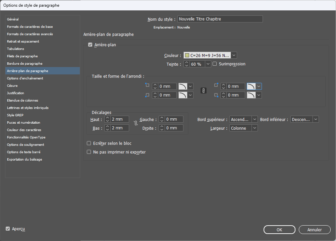Click the corner radius chain link icon
Image resolution: width=336 pixels, height=241 pixels.
tap(204, 91)
